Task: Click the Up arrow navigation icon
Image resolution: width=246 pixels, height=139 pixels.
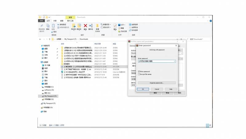Action: tap(49, 39)
